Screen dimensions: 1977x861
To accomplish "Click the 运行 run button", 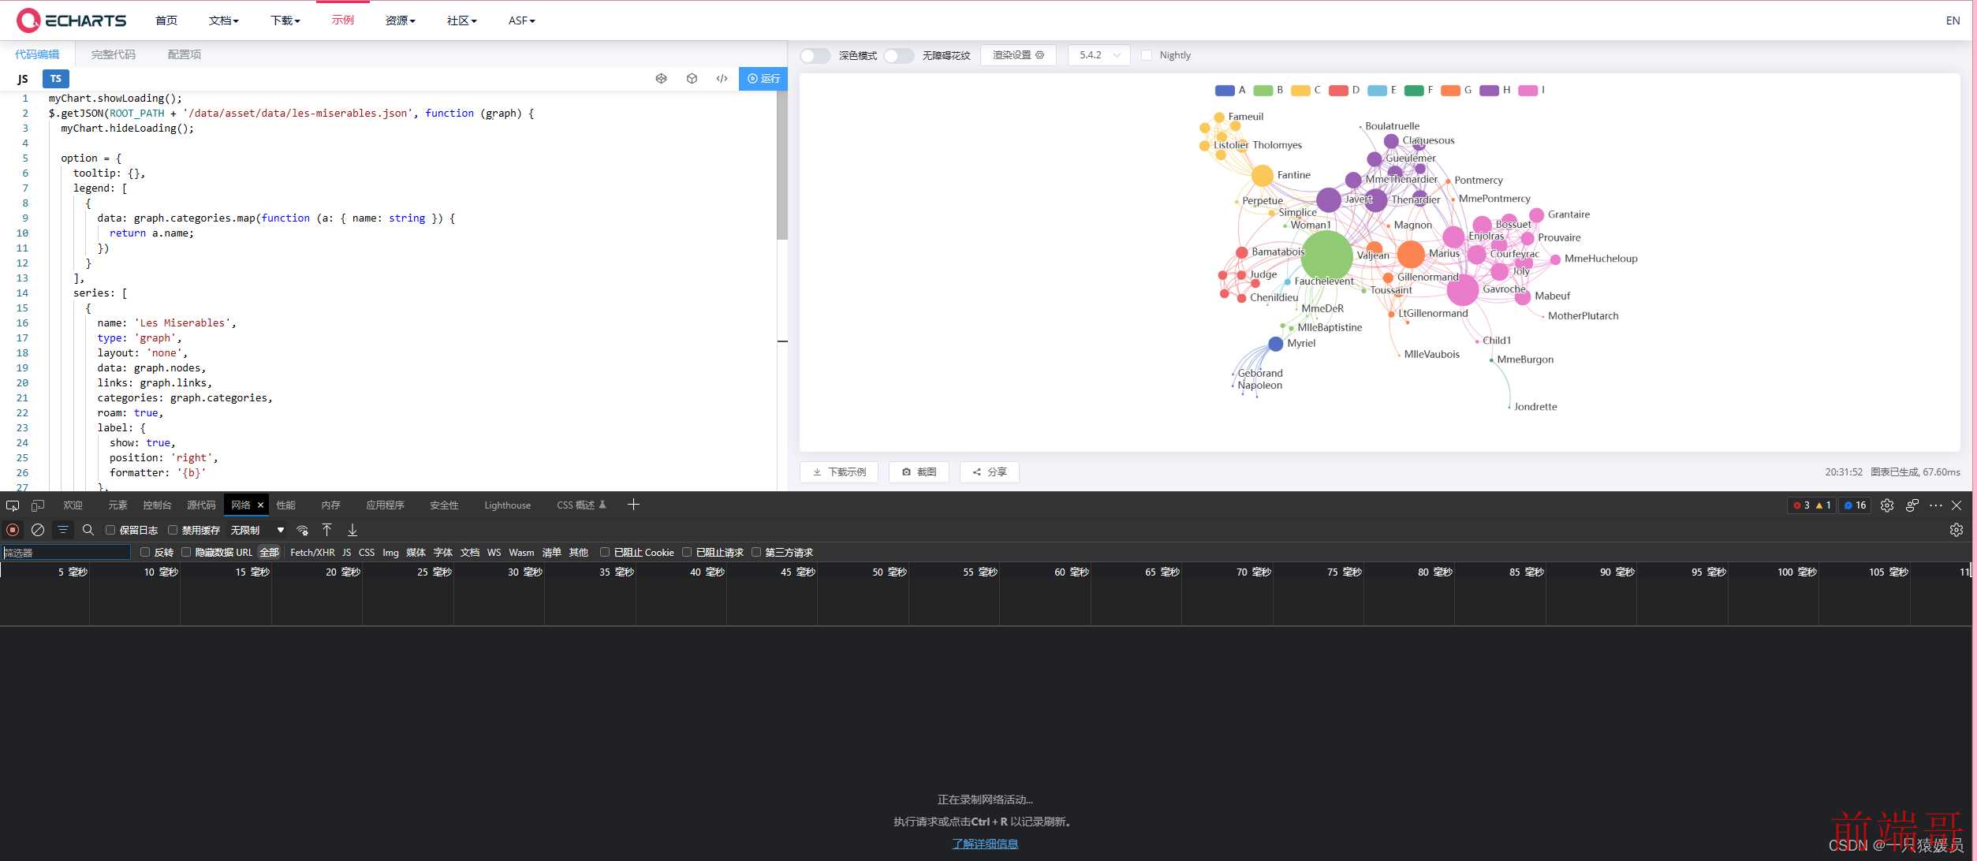I will tap(763, 79).
